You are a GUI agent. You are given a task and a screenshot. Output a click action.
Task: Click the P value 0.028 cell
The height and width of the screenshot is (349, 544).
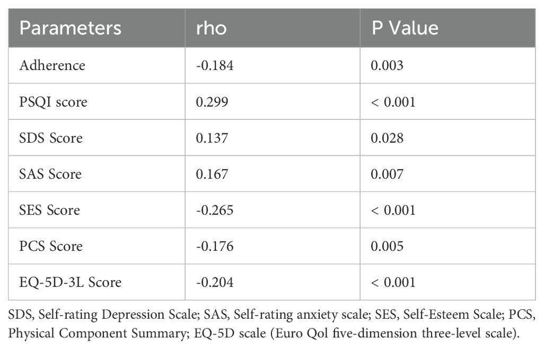point(387,138)
